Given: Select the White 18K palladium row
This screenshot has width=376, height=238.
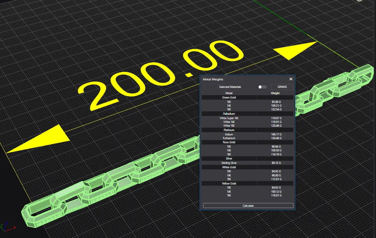Looking at the screenshot, I should [x=247, y=126].
